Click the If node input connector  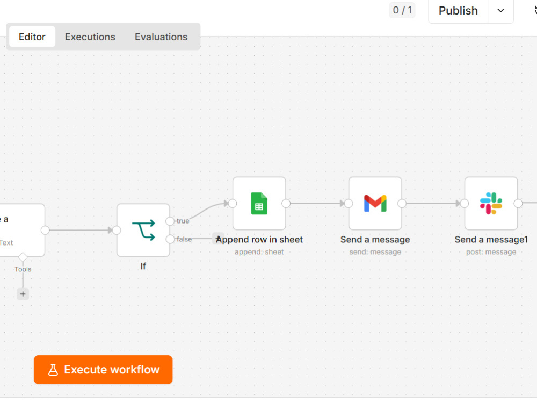pyautogui.click(x=117, y=230)
